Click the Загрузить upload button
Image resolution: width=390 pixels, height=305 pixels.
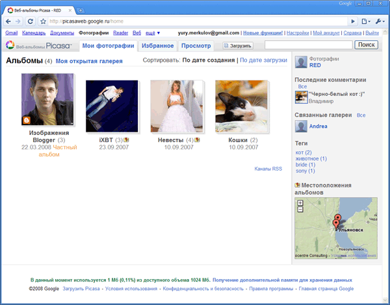(x=238, y=45)
